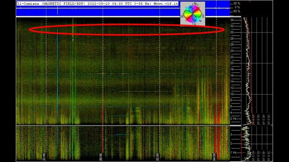
Task: Click the 32 frequency scale label
Action: pyautogui.click(x=232, y=26)
